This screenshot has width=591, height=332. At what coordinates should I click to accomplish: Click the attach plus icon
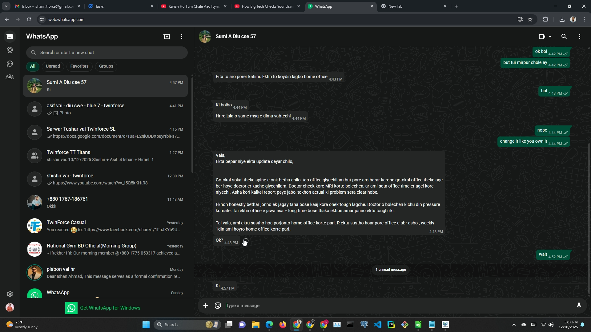tap(206, 306)
